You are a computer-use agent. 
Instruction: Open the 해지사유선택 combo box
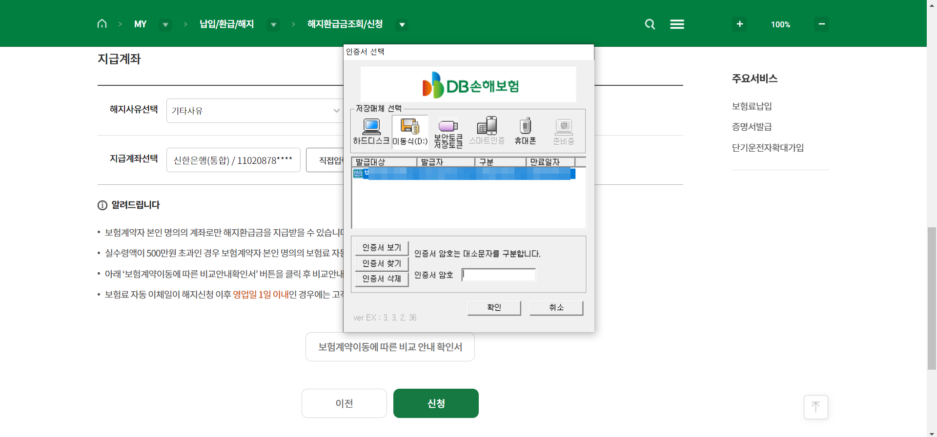[x=255, y=111]
